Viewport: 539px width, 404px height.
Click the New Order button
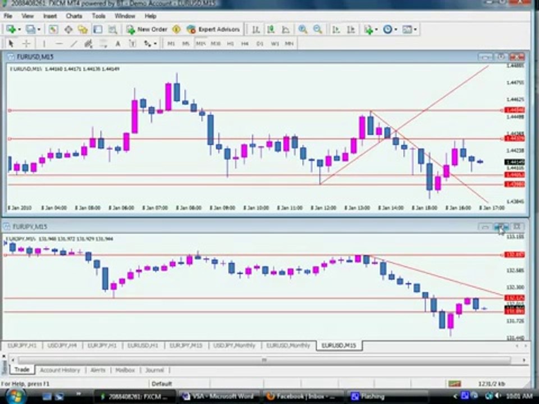[147, 30]
